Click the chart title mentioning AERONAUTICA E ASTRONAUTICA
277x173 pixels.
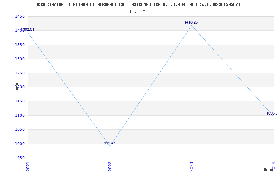(138, 4)
